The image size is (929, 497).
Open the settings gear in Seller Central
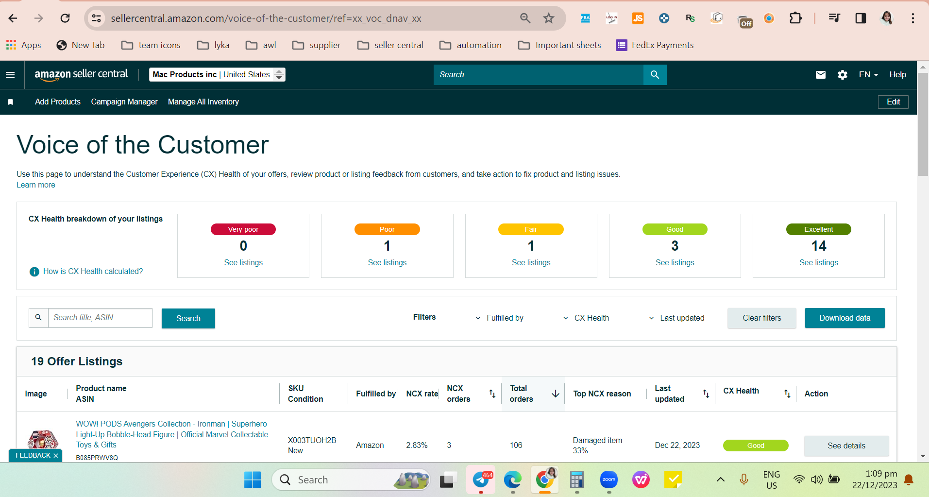[843, 75]
